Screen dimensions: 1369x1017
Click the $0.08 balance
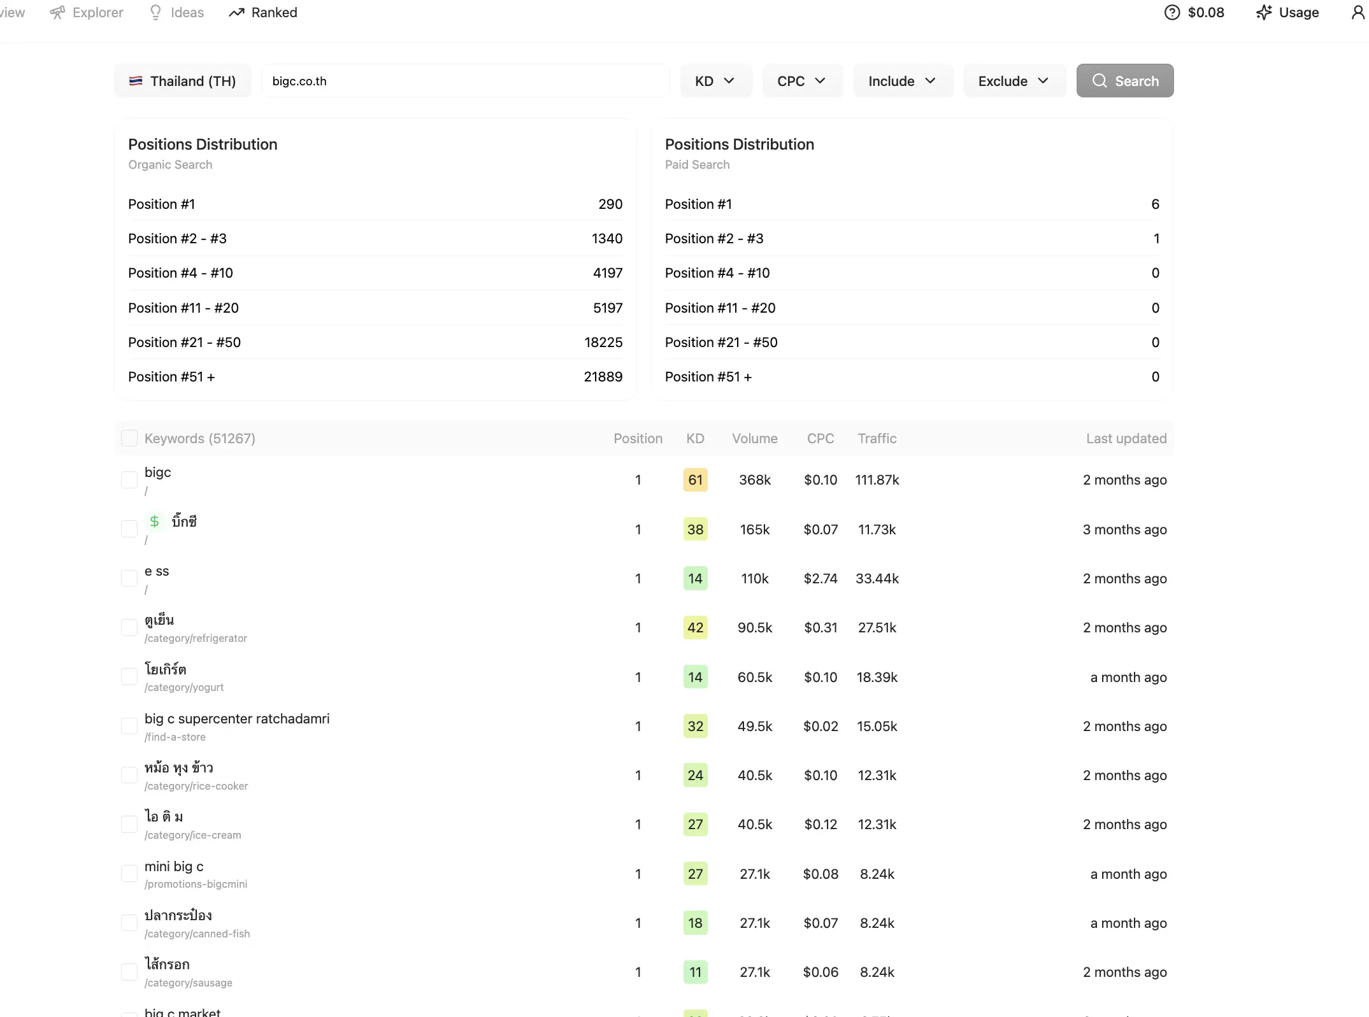click(x=1206, y=13)
